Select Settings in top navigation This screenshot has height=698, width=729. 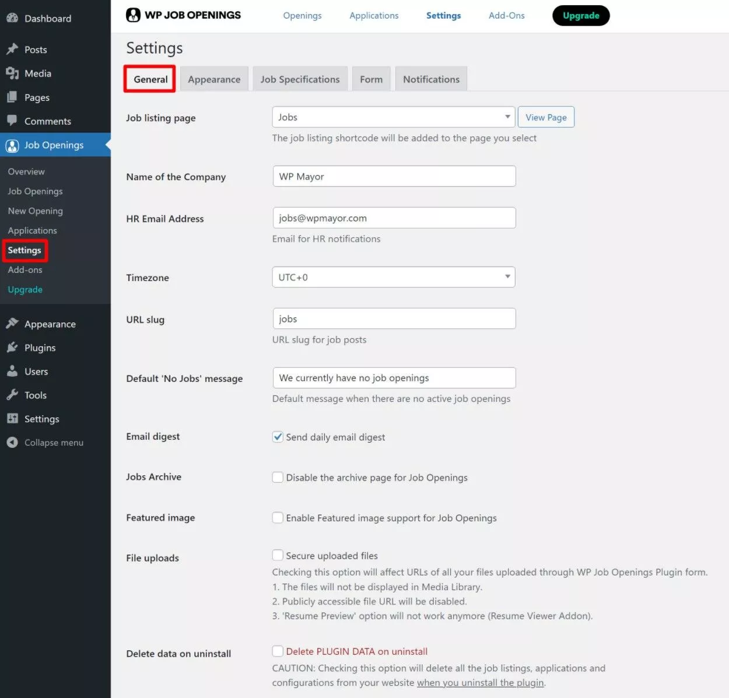pos(443,16)
